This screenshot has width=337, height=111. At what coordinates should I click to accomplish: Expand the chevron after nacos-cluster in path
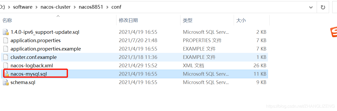[75, 7]
